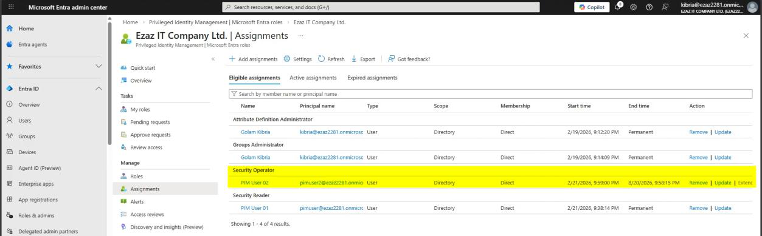Viewport: 762px width, 236px height.
Task: Remove PIM User 01 Security Reader assignment
Action: 698,208
